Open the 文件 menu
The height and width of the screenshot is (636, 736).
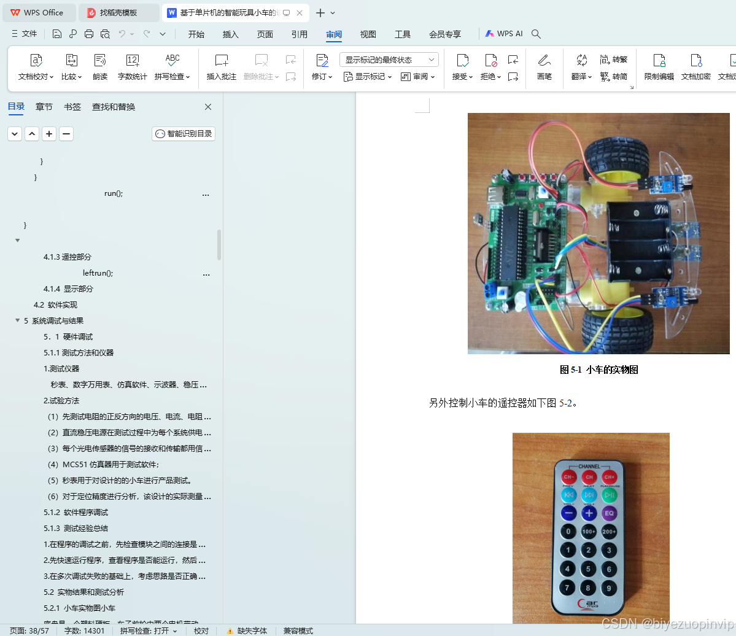tap(25, 34)
